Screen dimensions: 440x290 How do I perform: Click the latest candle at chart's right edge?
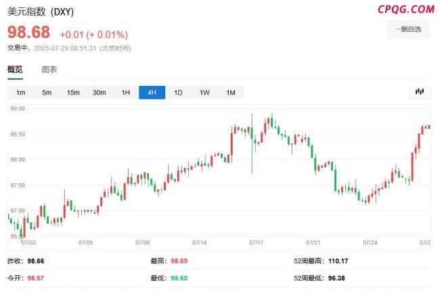tap(428, 127)
